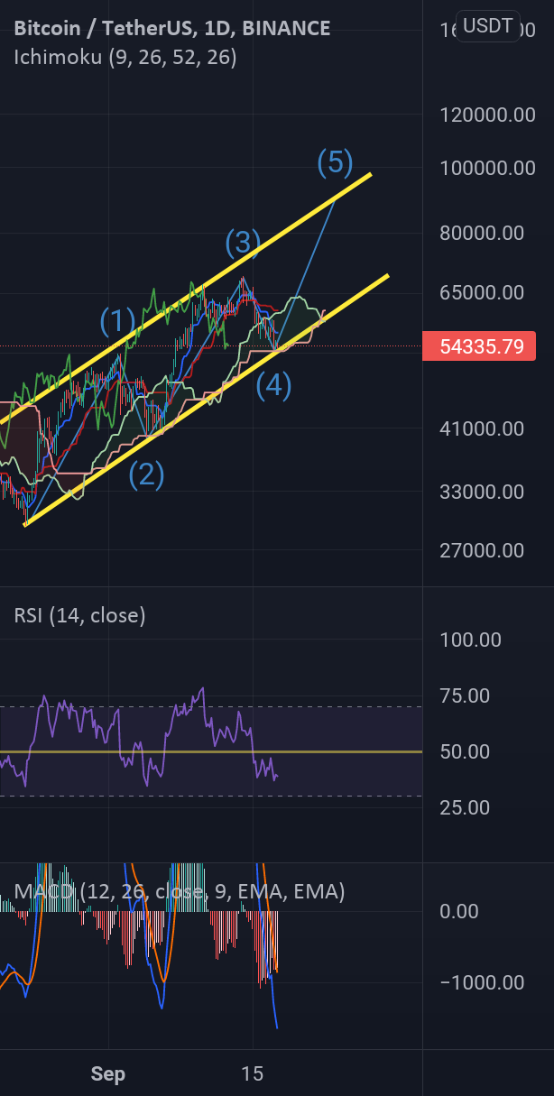The image size is (554, 1096).
Task: Click the (3) wave label
Action: pos(243,242)
